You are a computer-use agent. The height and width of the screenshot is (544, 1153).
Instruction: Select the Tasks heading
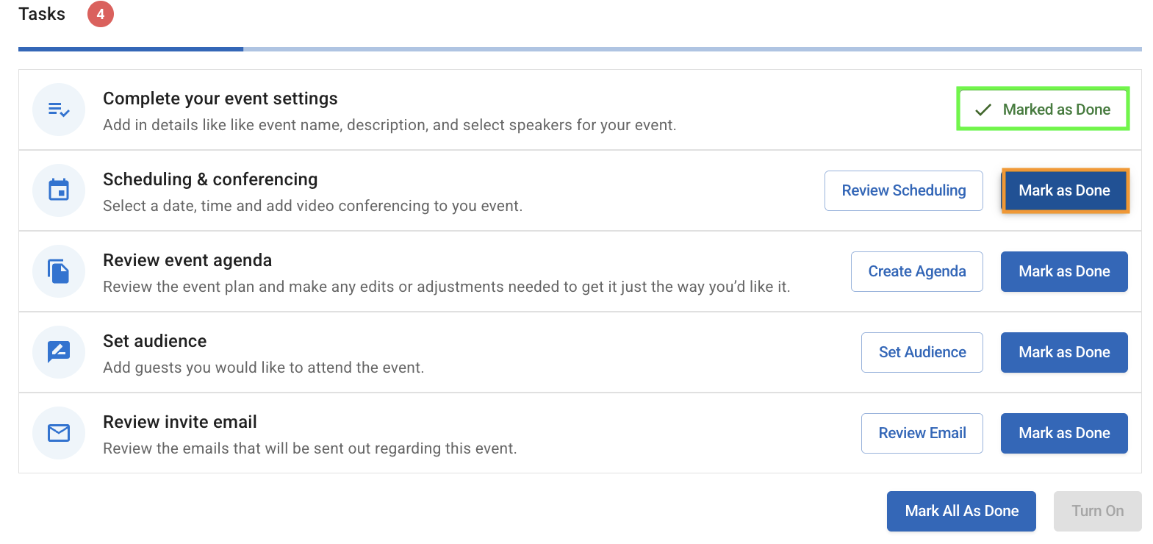click(x=42, y=14)
